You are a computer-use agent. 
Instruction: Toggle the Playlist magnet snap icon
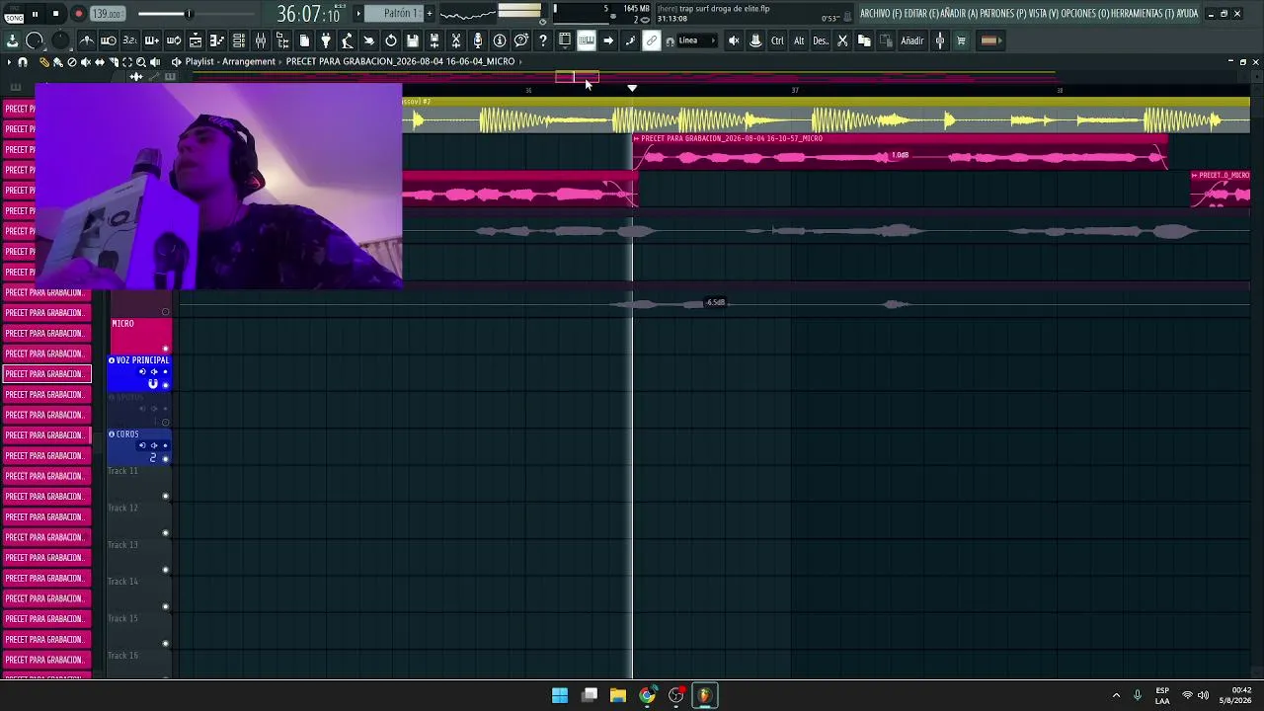coord(23,62)
